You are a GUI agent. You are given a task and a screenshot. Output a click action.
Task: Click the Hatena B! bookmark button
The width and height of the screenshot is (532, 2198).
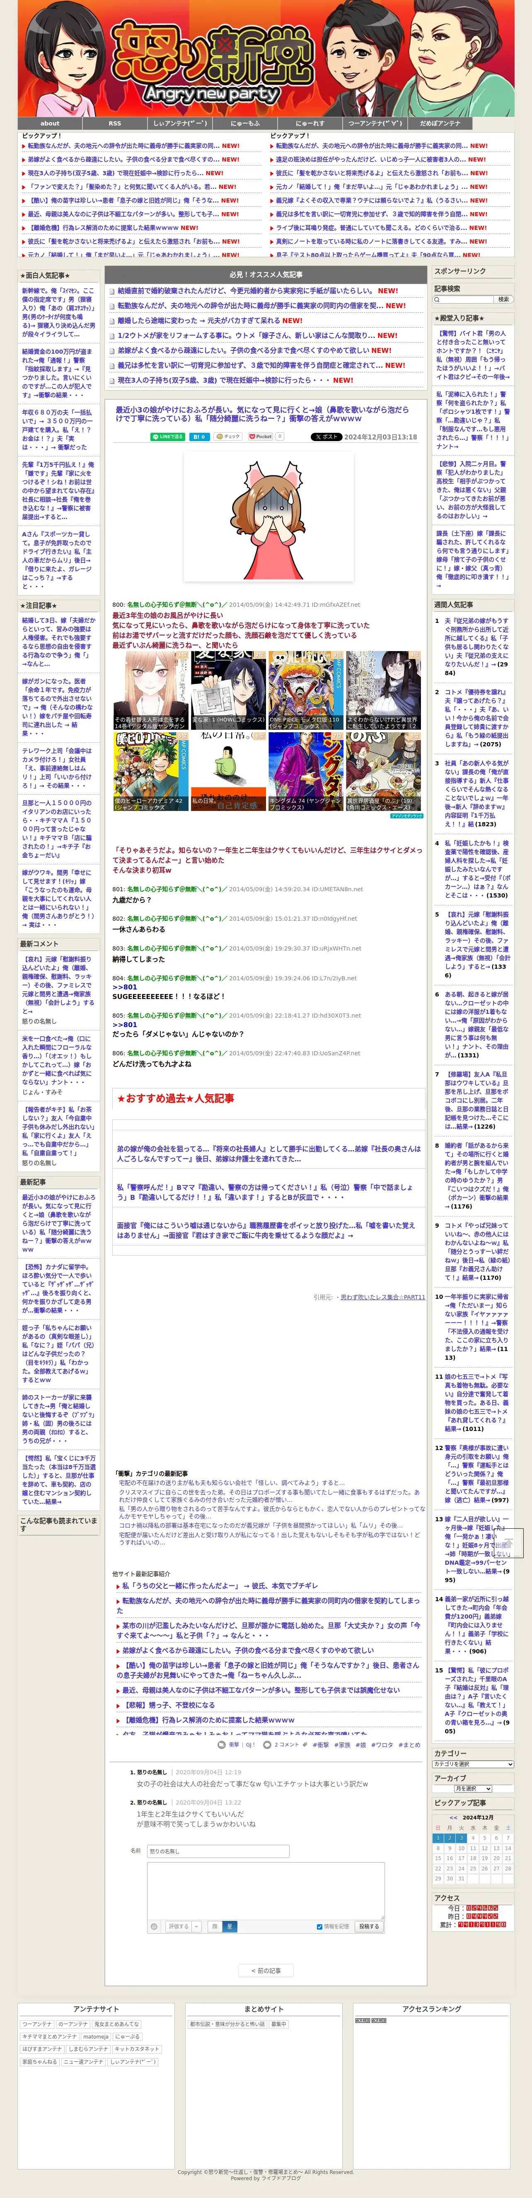(x=199, y=436)
